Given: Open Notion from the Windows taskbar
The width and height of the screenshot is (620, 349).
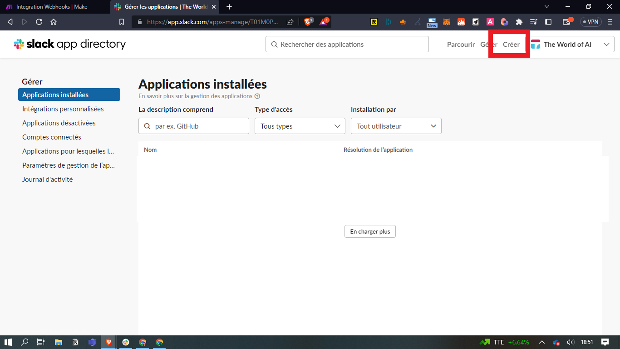Looking at the screenshot, I should point(75,342).
